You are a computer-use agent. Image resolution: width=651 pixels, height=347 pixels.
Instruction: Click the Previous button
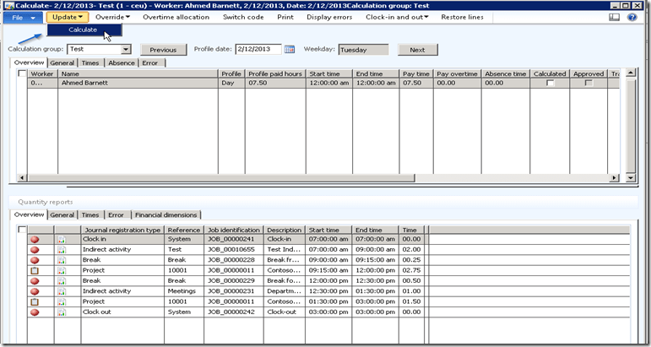(163, 50)
